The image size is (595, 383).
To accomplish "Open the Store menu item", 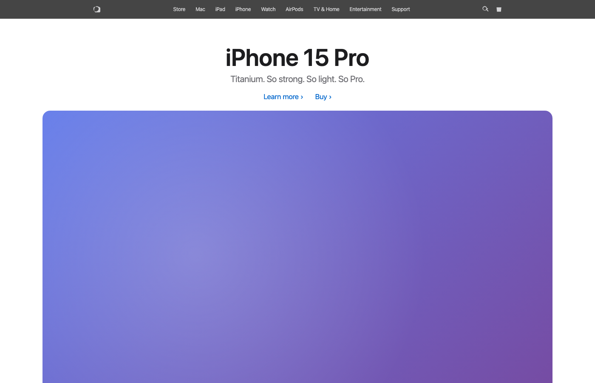I will [179, 9].
